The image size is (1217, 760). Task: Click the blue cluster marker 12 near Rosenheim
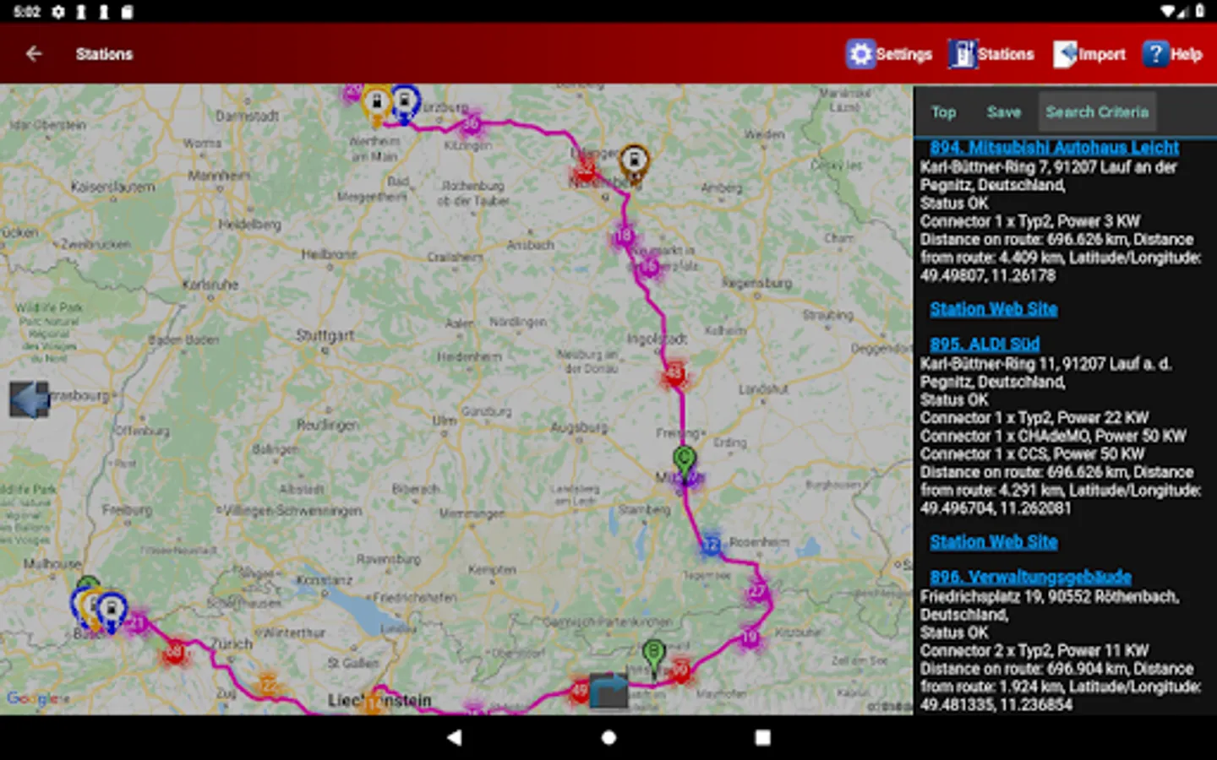(x=712, y=546)
